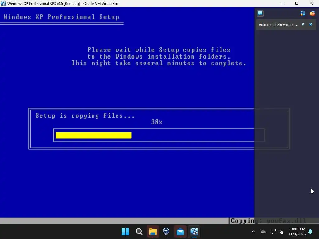Click the remove all notifications icon

[x=312, y=13]
